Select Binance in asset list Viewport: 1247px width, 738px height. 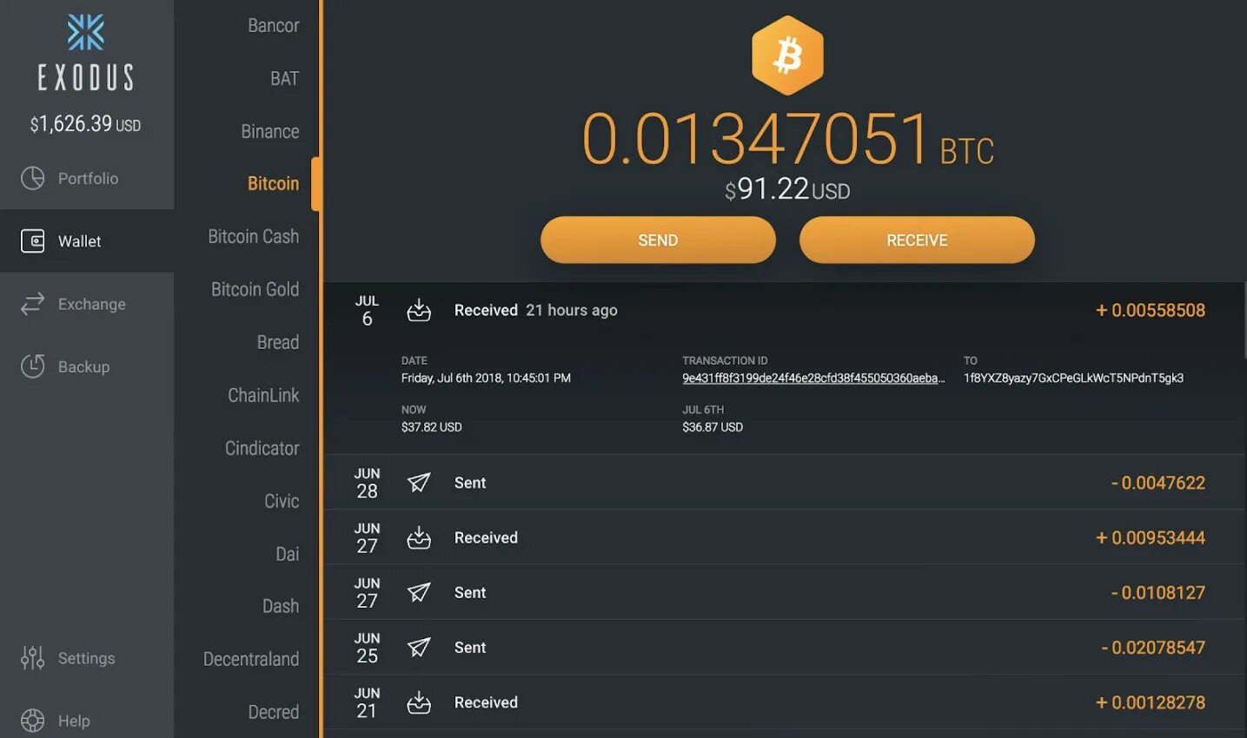coord(270,131)
